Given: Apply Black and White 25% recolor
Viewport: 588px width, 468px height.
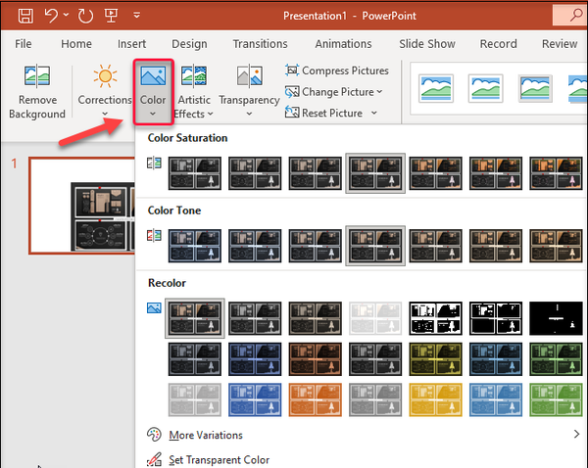Looking at the screenshot, I should pos(436,318).
